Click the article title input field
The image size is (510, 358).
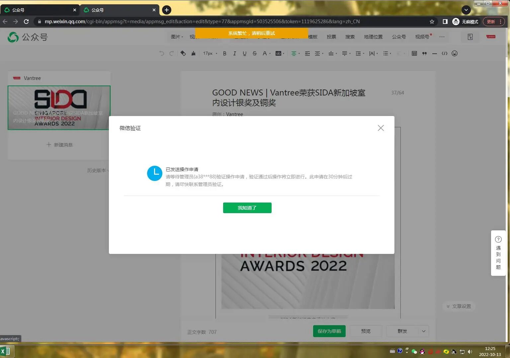pyautogui.click(x=289, y=97)
